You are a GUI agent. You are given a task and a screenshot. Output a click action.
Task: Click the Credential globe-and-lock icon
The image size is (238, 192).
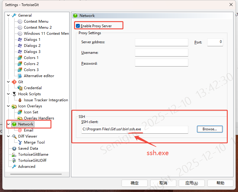(20, 88)
